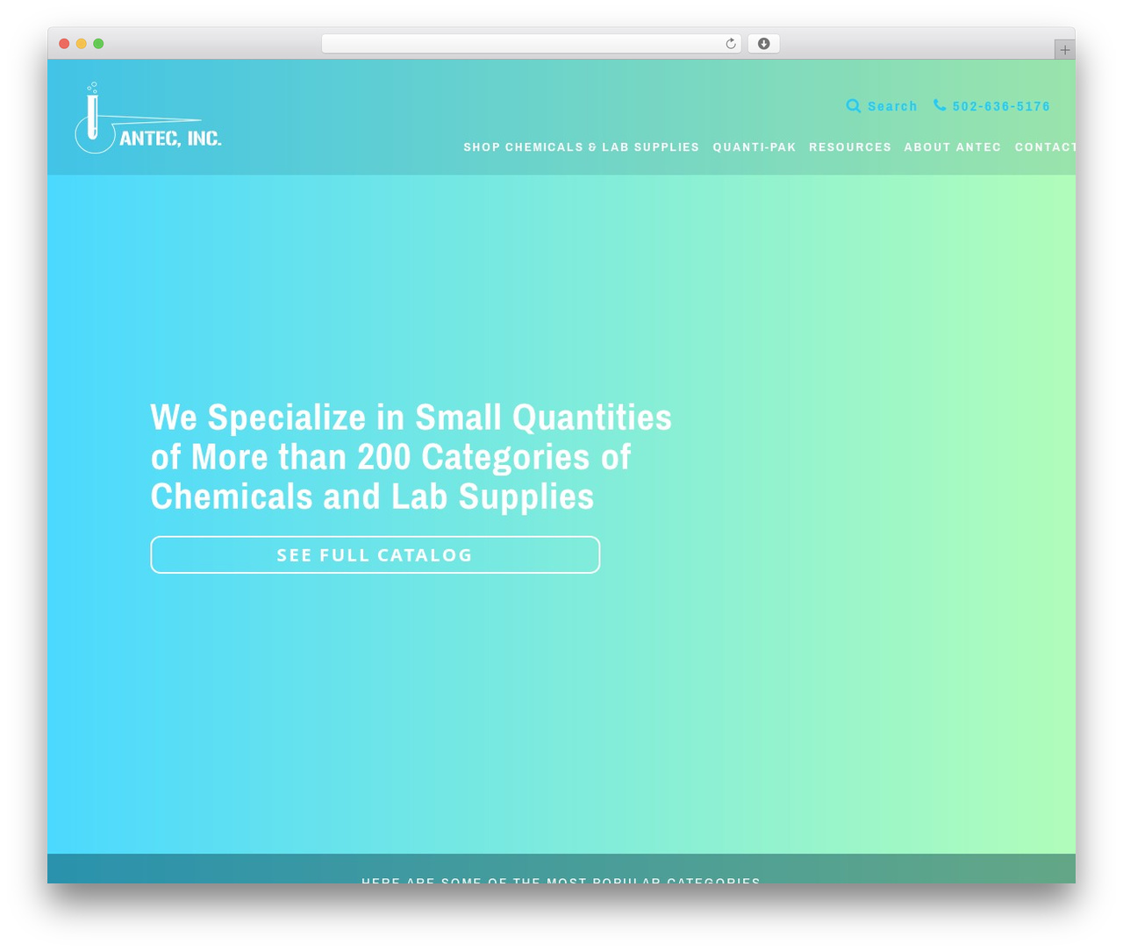Open the Quanti-Pak menu item

click(x=755, y=147)
